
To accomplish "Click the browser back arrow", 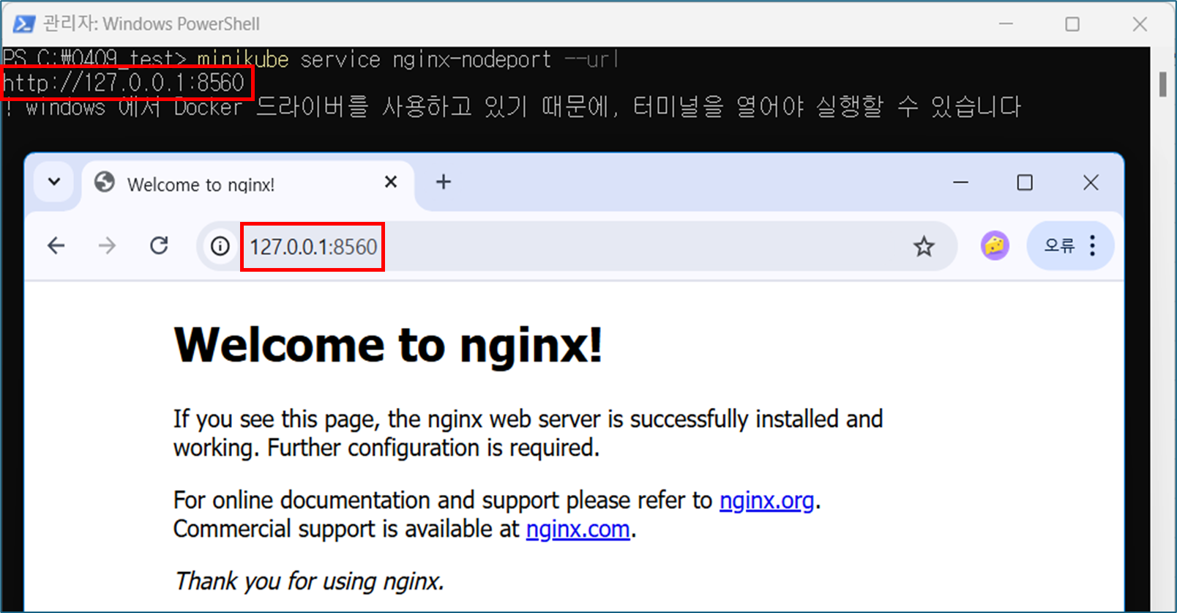I will [56, 245].
